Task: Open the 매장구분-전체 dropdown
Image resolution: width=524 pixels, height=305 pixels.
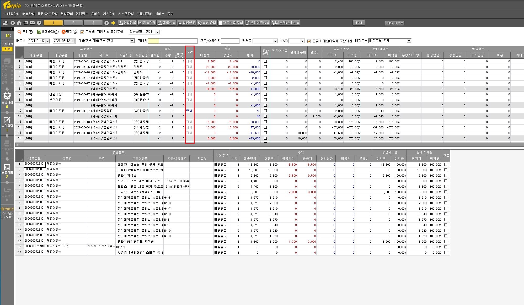Action: pyautogui.click(x=409, y=41)
